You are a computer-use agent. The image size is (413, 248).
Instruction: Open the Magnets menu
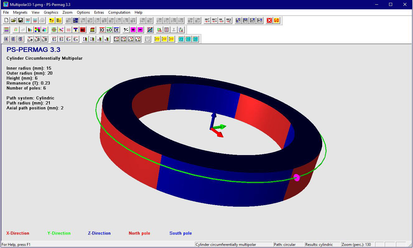(x=20, y=12)
